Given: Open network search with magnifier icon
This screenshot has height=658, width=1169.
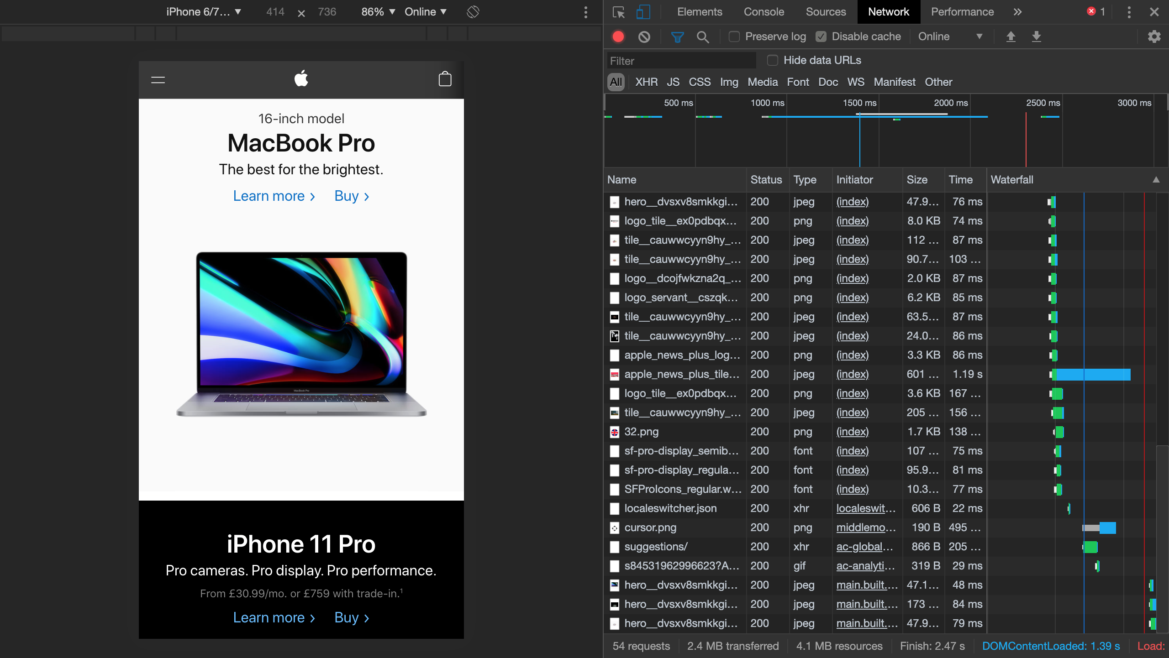Looking at the screenshot, I should 703,37.
